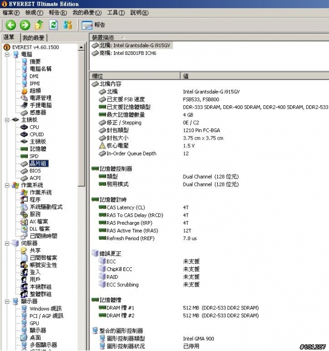Collapse the 顯示器 tree node
Viewport: 329px width, 351px height.
7,302
